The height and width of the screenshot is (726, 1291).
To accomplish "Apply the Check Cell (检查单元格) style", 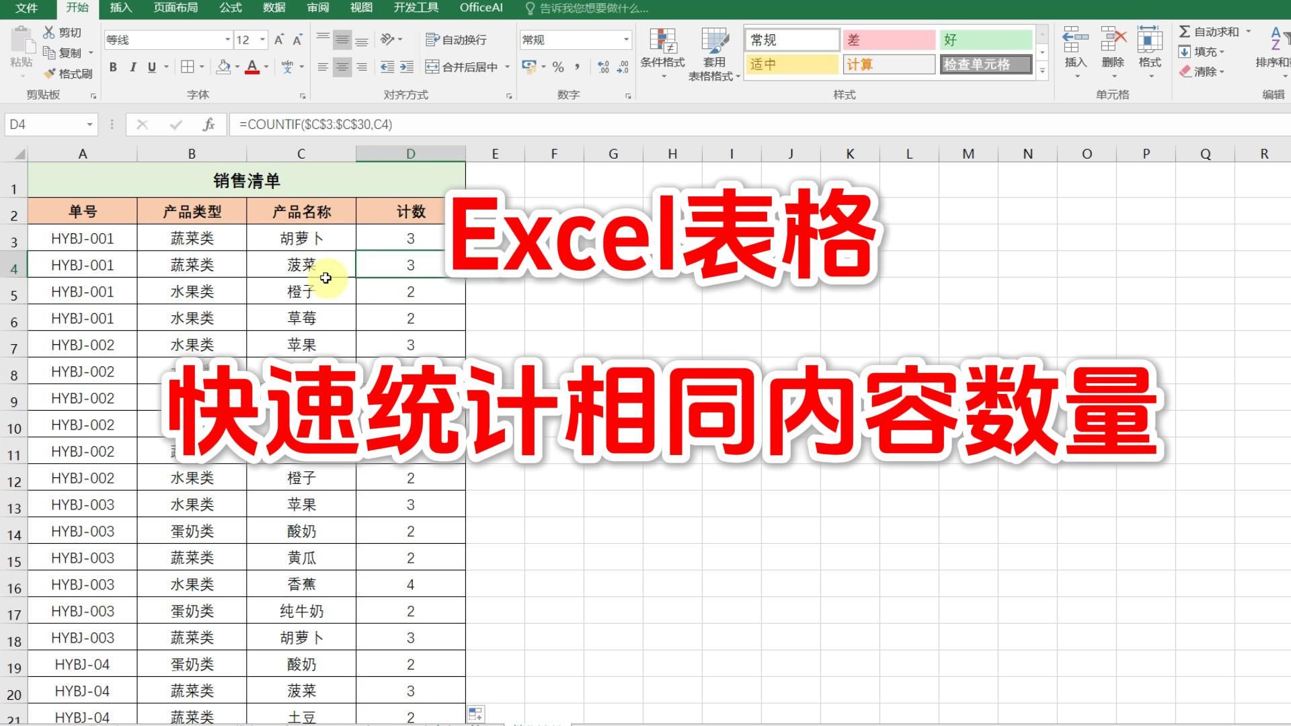I will coord(986,65).
